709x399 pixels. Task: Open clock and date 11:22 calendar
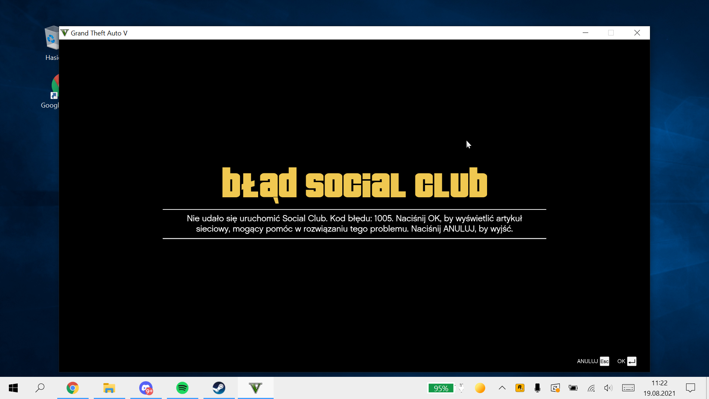point(659,388)
